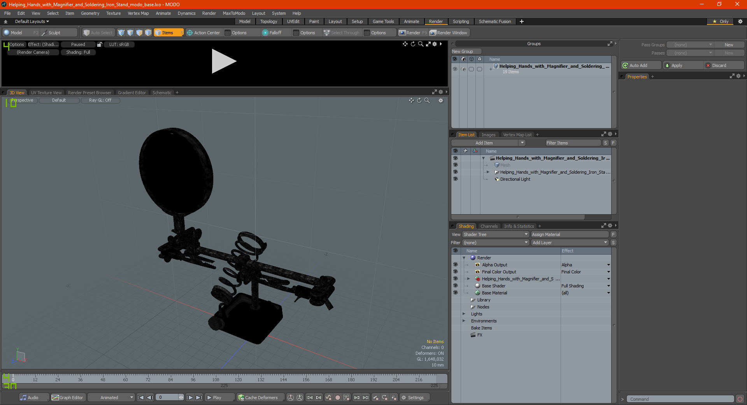Click the Render F9 button
The height and width of the screenshot is (405, 747).
[413, 33]
